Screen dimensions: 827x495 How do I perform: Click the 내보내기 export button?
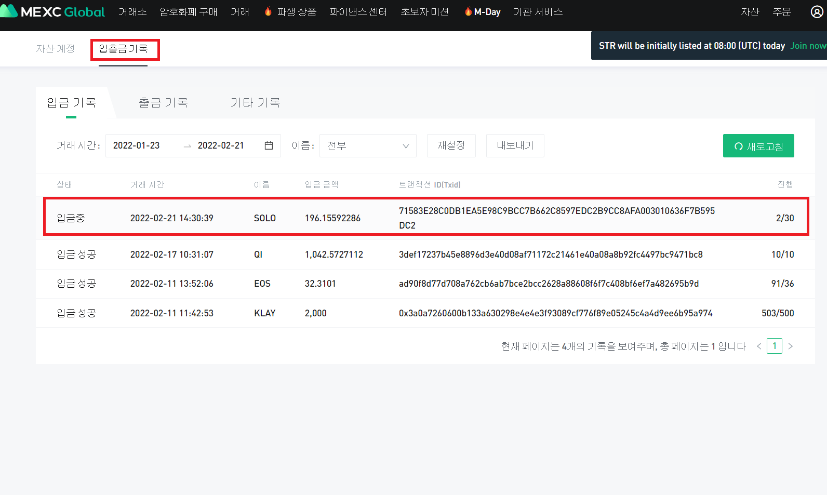(515, 145)
